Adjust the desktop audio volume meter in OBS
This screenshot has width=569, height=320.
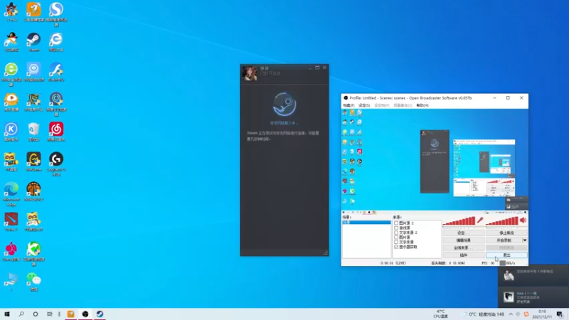coord(502,220)
